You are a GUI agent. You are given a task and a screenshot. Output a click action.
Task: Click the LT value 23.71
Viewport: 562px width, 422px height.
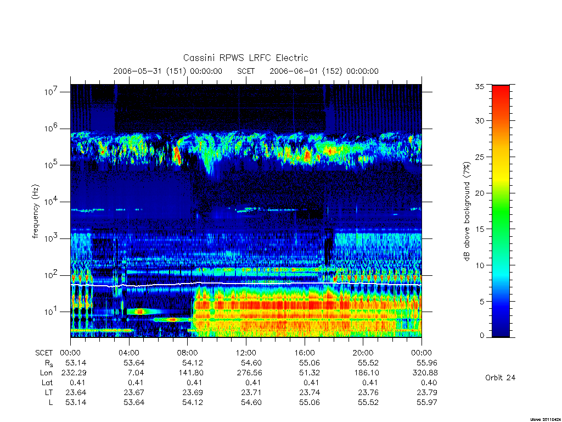[x=251, y=392]
